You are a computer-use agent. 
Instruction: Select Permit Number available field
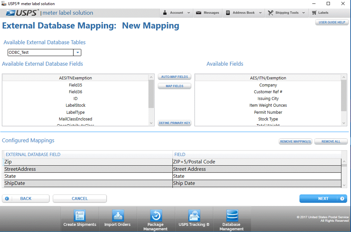point(268,112)
